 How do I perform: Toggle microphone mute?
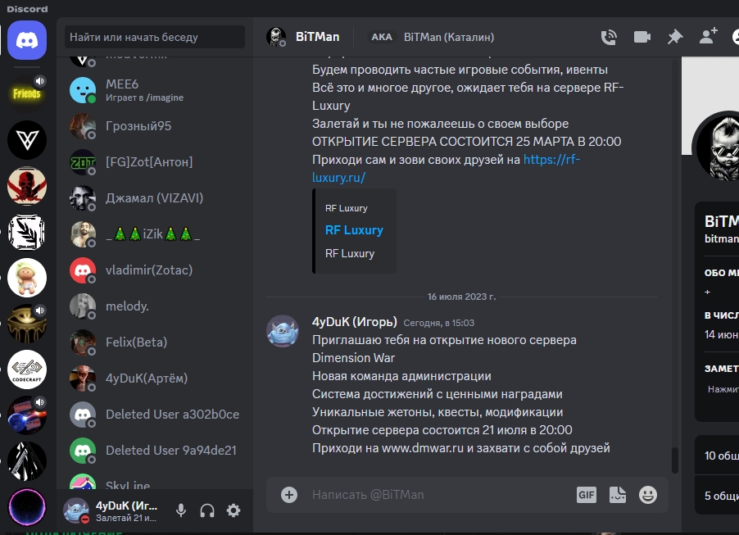(x=181, y=510)
